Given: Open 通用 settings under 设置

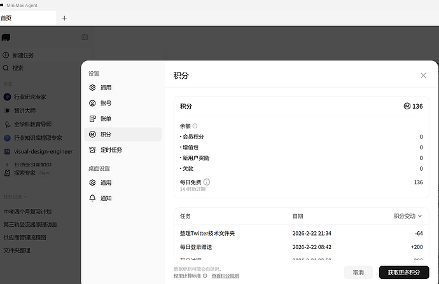Looking at the screenshot, I should pyautogui.click(x=123, y=88).
